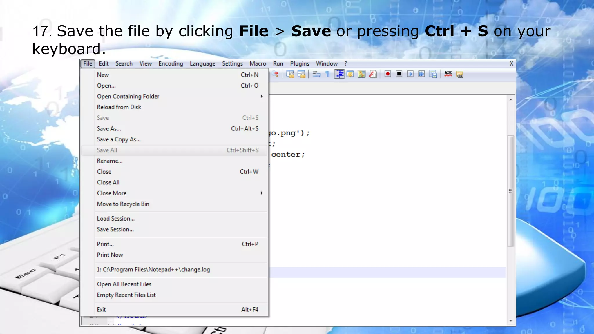Click the ABC spell check icon
594x334 pixels.
(448, 74)
